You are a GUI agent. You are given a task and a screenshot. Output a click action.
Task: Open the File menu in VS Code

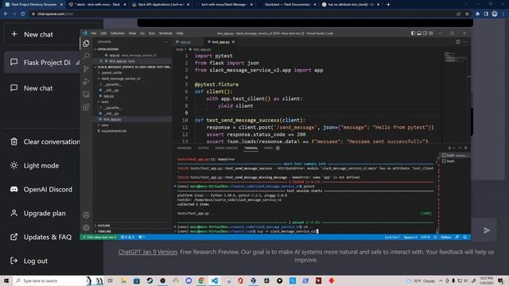pyautogui.click(x=94, y=33)
